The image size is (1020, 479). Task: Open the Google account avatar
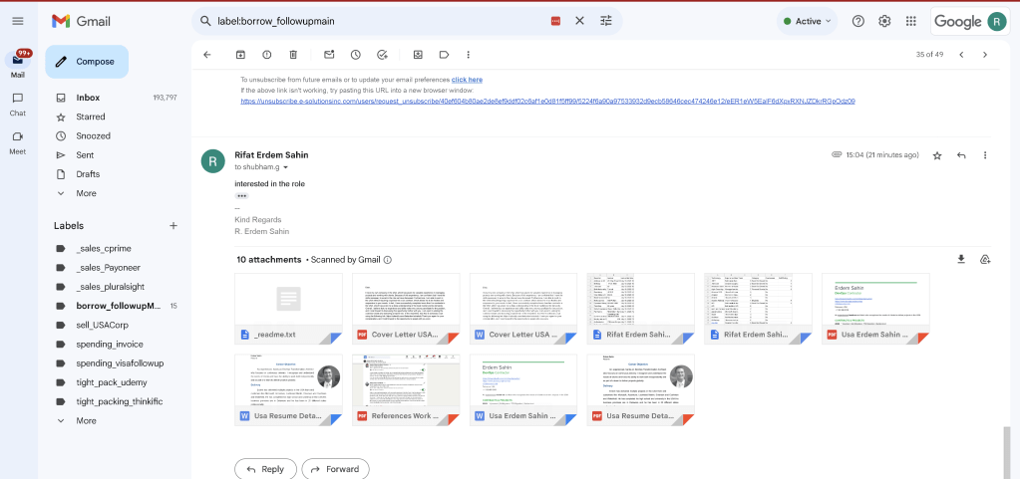[x=997, y=21]
